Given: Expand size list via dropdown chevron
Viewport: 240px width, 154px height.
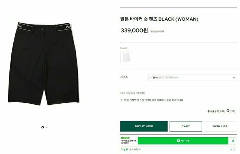Looking at the screenshot, I should tap(234, 77).
